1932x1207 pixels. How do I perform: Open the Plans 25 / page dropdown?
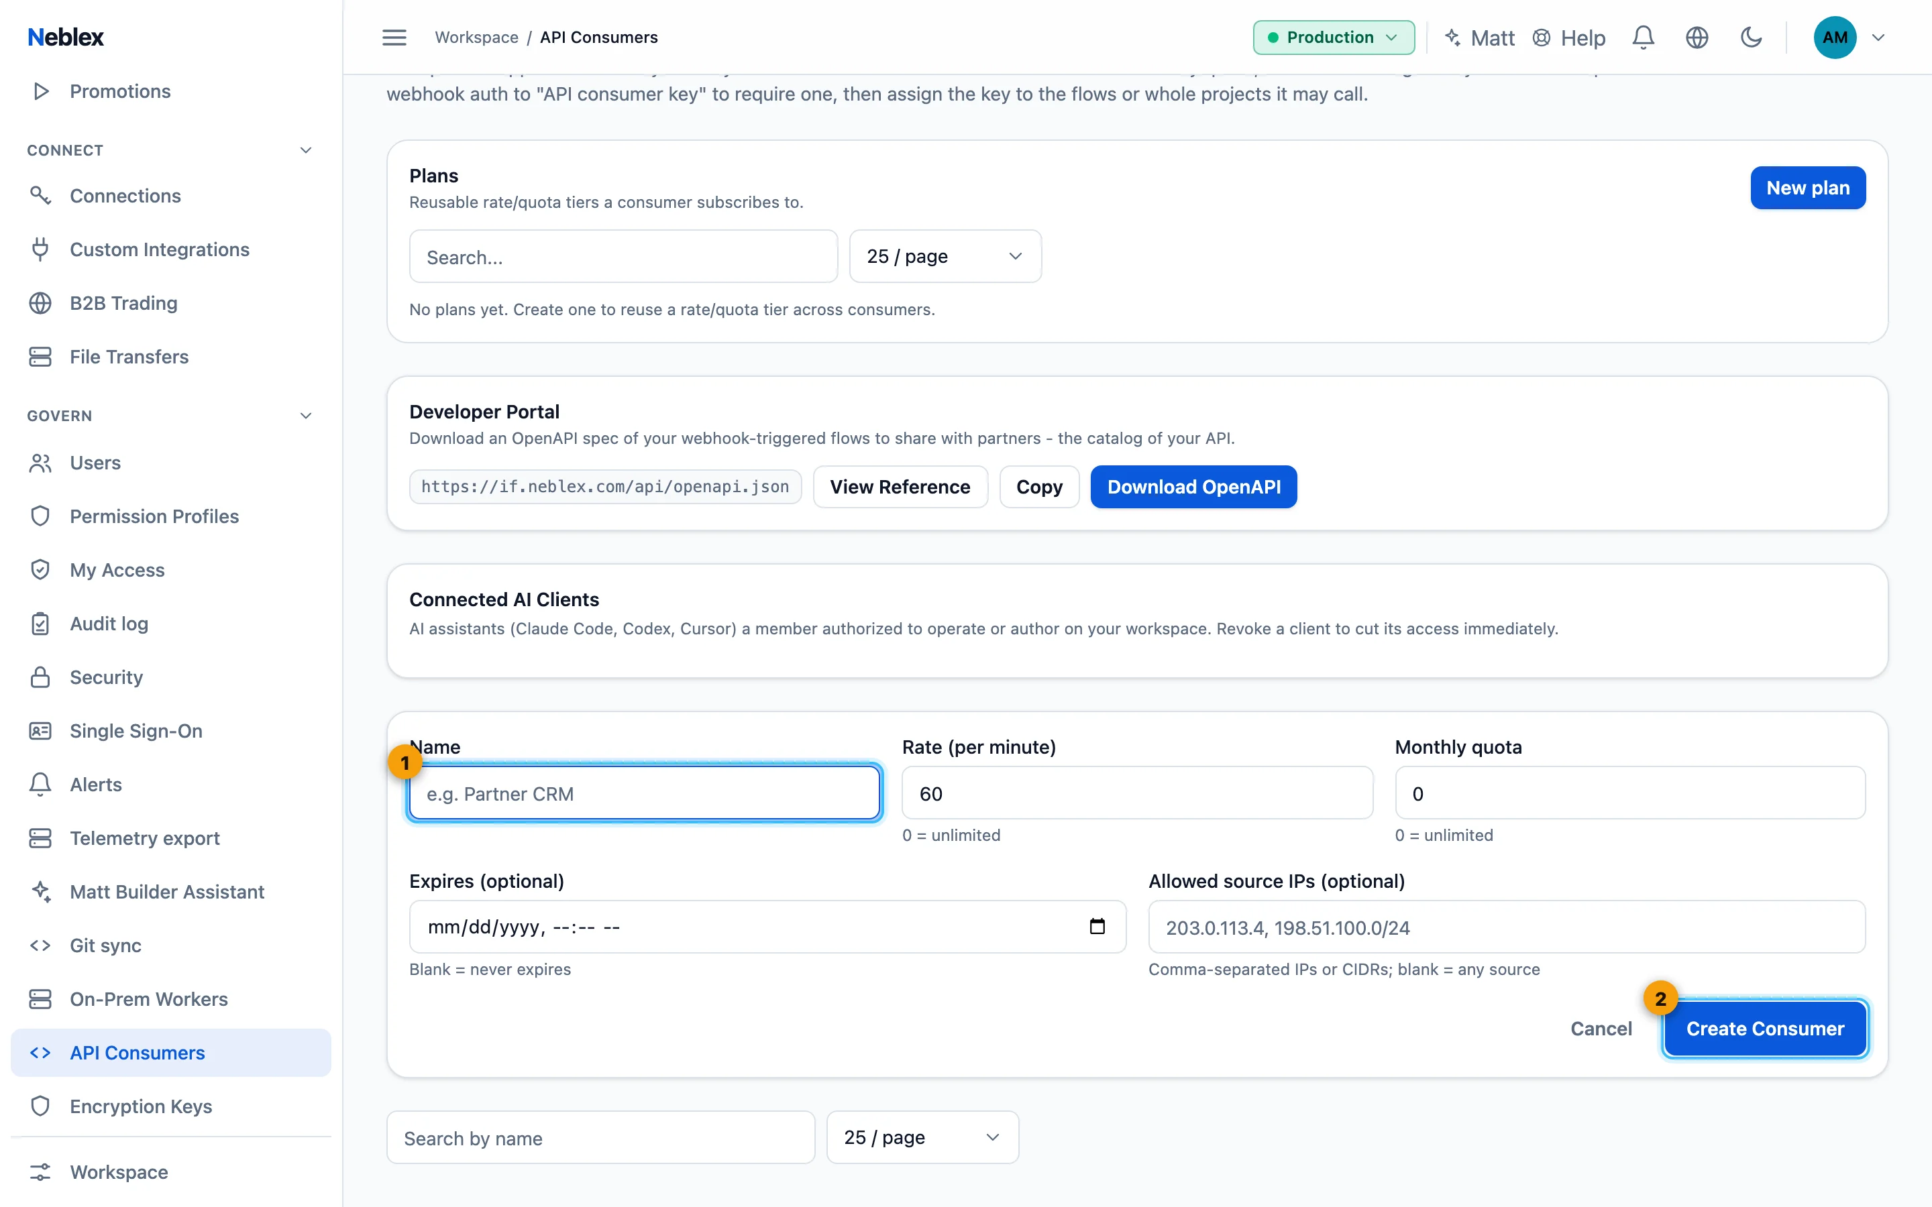coord(945,256)
